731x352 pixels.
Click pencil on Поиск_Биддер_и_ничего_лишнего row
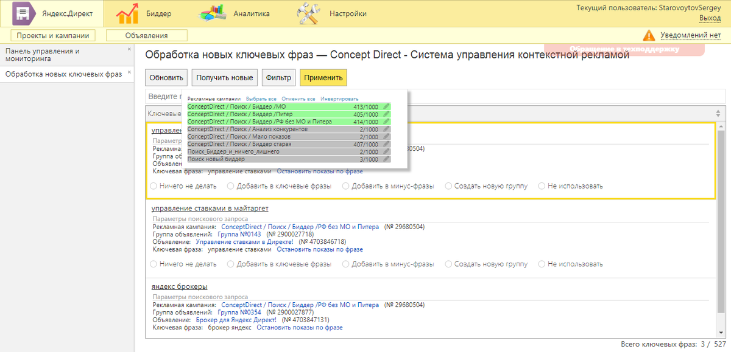385,151
